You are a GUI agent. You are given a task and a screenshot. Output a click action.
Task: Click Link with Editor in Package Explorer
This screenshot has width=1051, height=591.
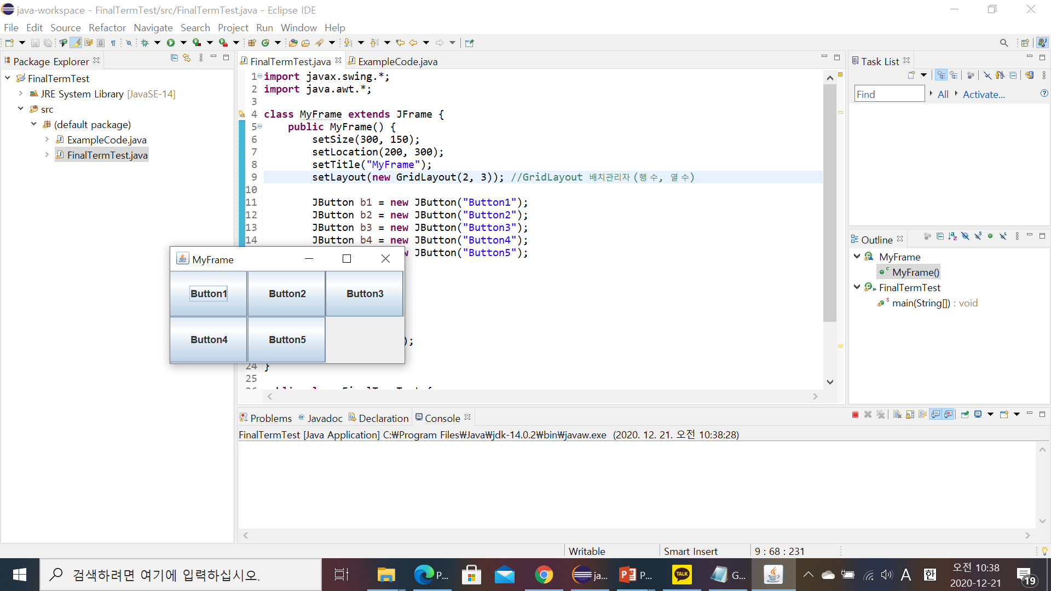[187, 58]
